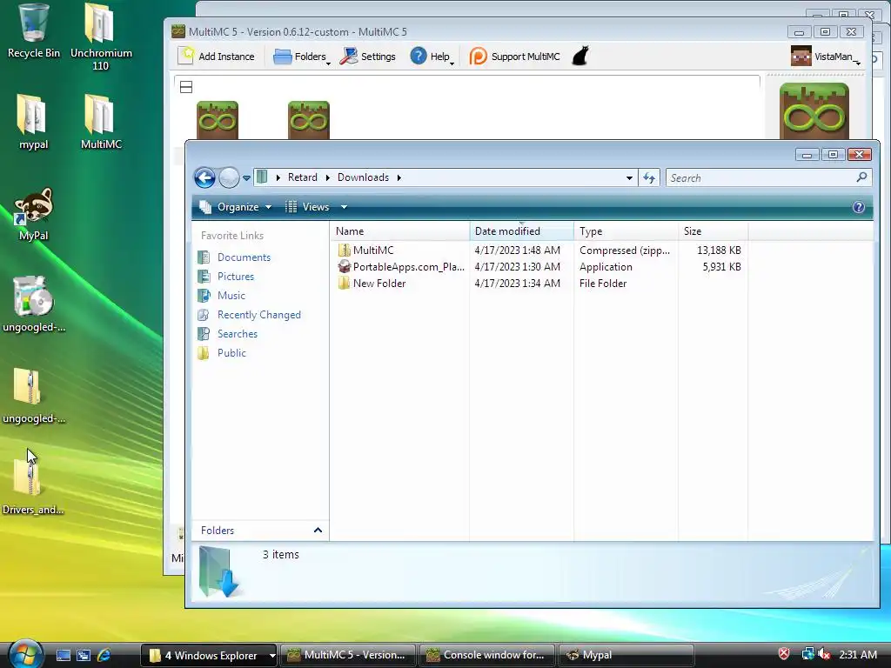The height and width of the screenshot is (668, 891).
Task: Open the 4 Windows Explorer taskbar group
Action: [x=209, y=655]
